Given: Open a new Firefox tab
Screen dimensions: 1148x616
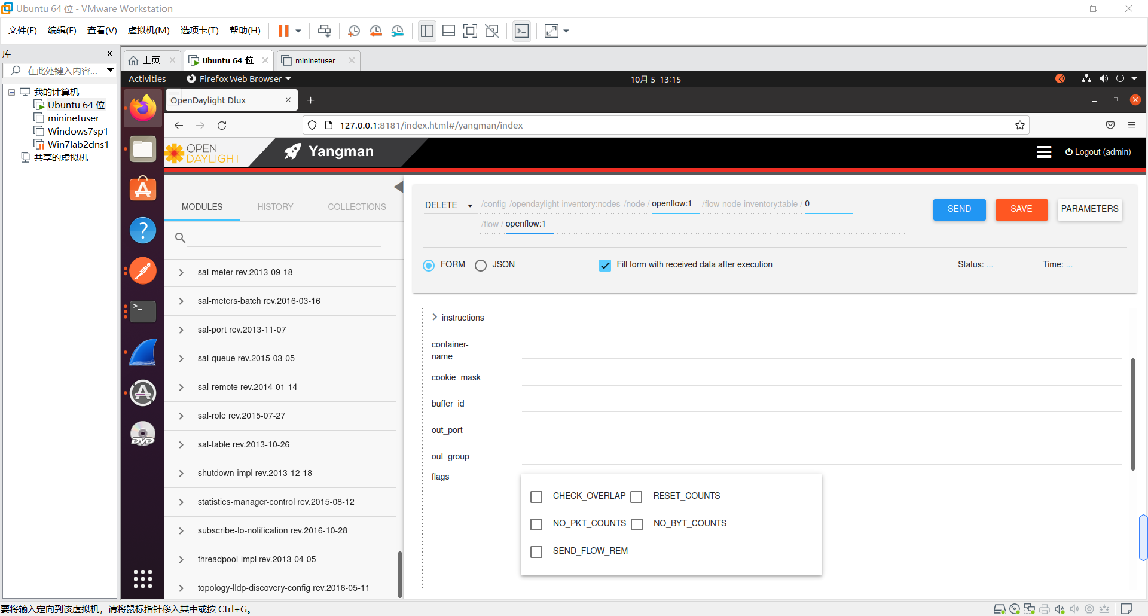Looking at the screenshot, I should (x=311, y=100).
